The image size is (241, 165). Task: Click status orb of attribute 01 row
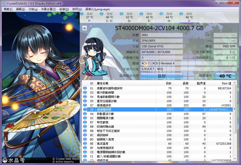(85, 88)
